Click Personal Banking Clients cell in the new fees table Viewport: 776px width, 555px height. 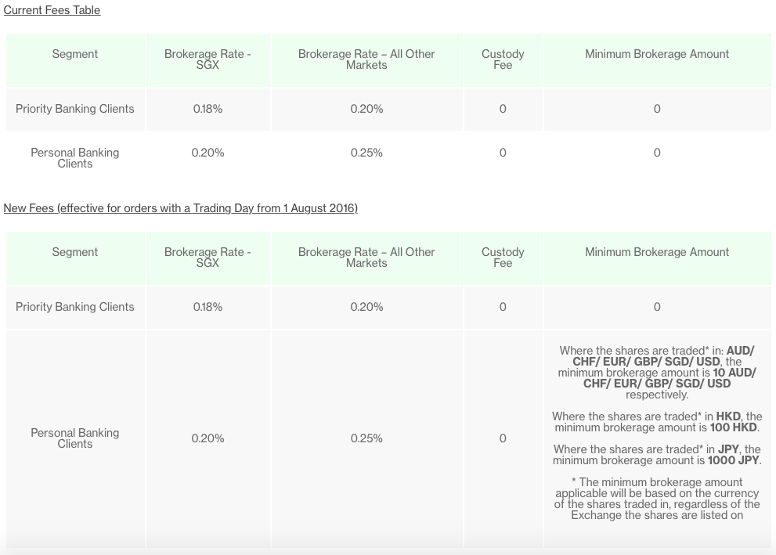coord(74,438)
